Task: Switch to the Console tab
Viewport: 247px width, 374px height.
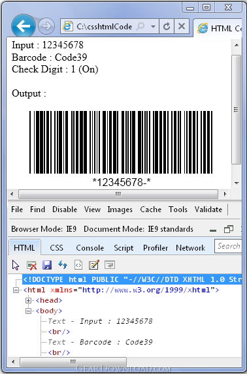Action: click(90, 248)
